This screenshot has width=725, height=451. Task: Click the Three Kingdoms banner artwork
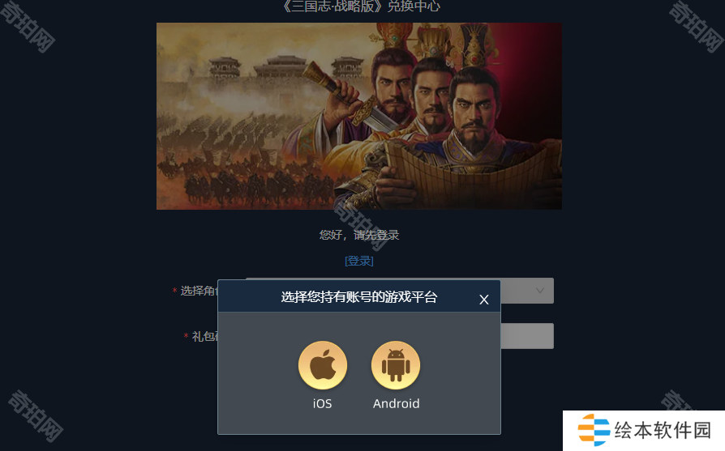tap(359, 117)
